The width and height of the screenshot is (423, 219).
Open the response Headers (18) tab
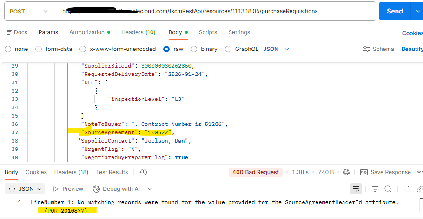71,172
